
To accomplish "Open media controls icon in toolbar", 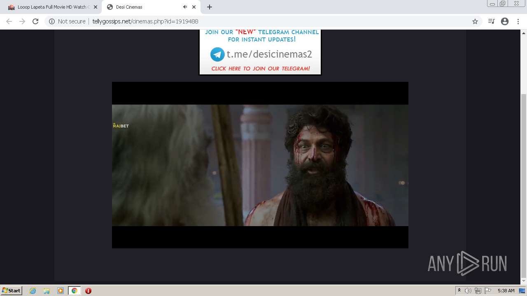I will (491, 21).
